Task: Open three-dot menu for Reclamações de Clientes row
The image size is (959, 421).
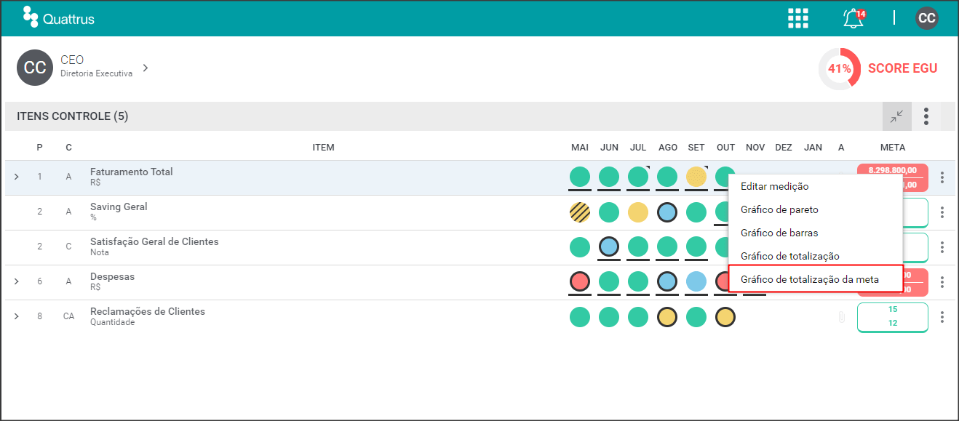Action: (x=942, y=317)
